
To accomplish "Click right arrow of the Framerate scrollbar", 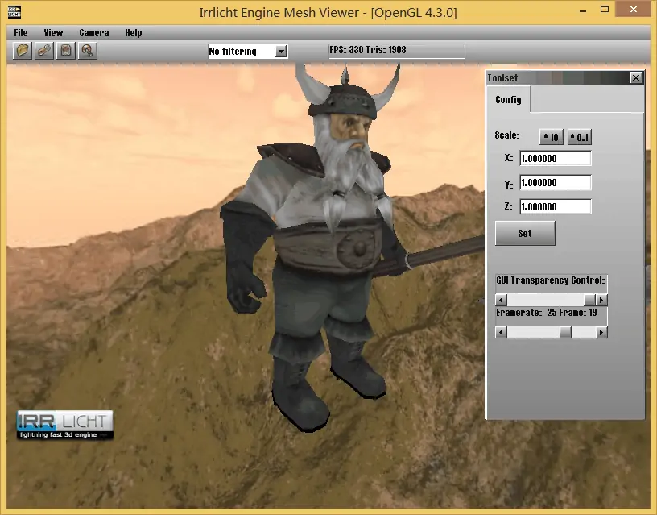I will (601, 332).
